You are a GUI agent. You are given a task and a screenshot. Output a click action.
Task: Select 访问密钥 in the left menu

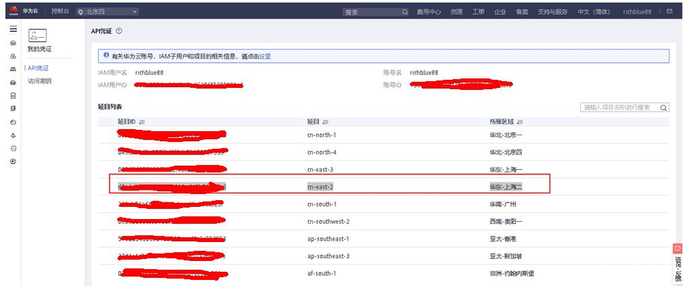coord(39,81)
